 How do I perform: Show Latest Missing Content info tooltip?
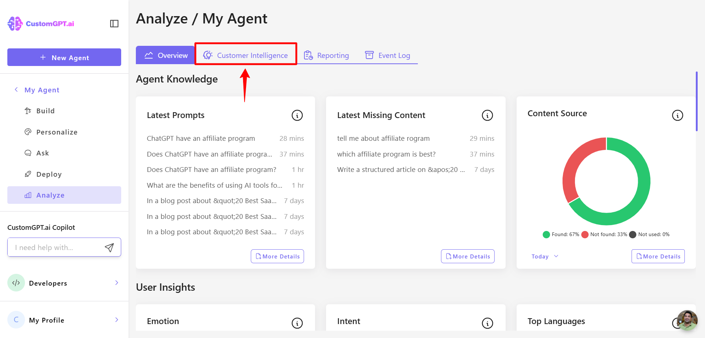(487, 115)
